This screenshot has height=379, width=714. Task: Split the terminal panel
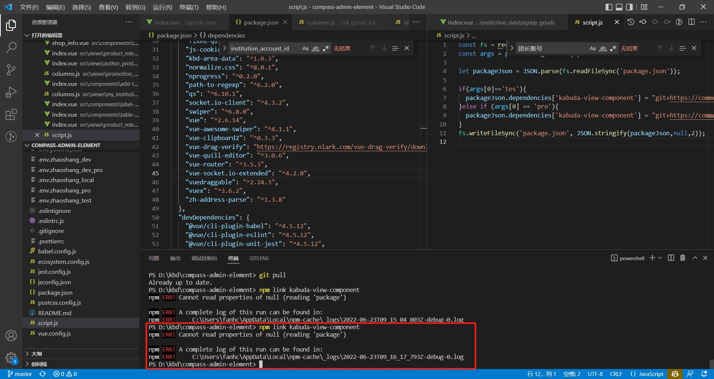671,258
